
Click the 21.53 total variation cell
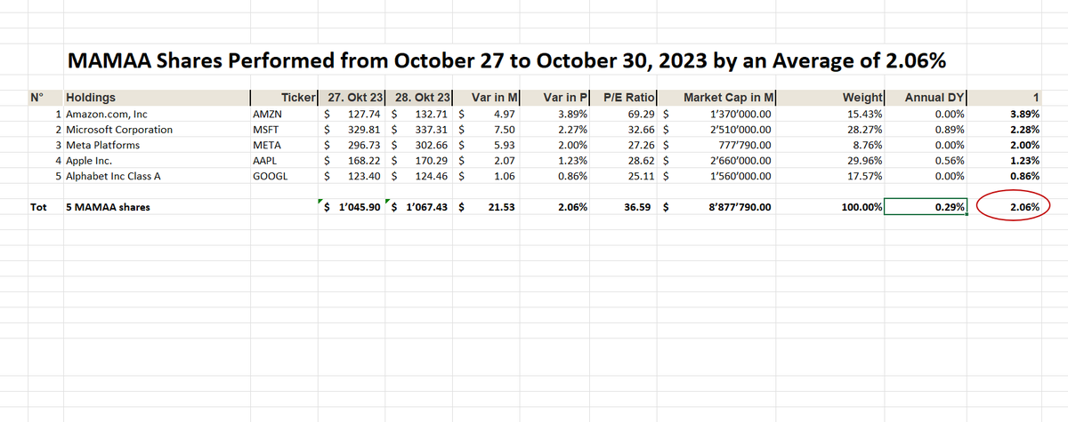click(x=488, y=207)
